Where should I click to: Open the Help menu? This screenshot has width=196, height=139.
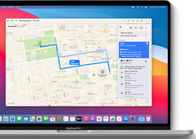[18, 7]
